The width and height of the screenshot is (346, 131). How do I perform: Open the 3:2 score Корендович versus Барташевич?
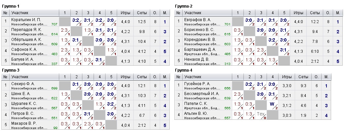(273, 41)
